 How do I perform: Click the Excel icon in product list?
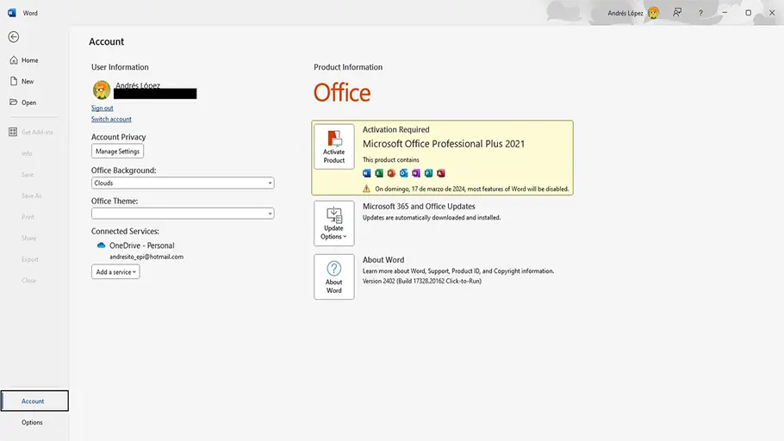point(379,173)
